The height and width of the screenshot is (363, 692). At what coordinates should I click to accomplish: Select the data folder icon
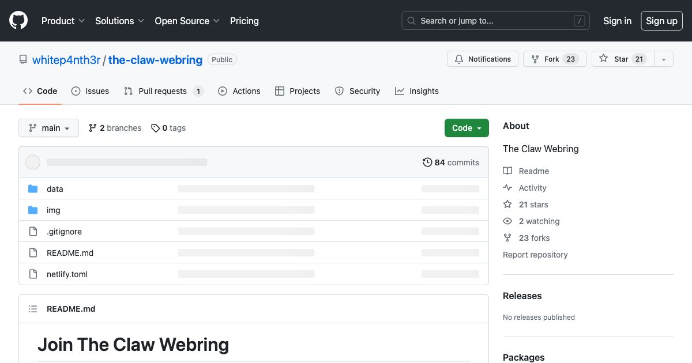pyautogui.click(x=33, y=188)
